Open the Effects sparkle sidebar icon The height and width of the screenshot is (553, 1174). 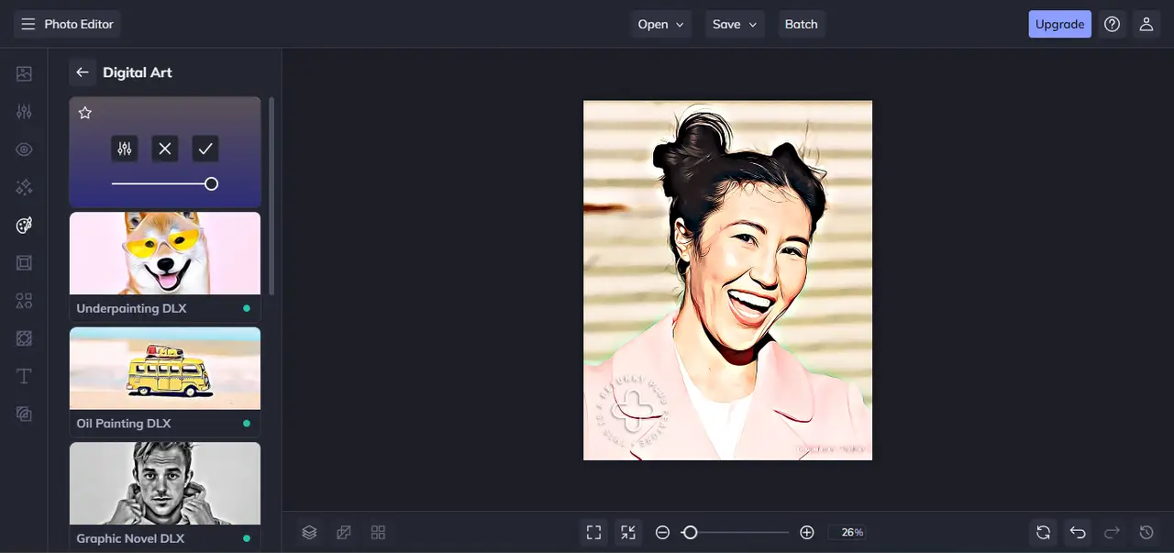[24, 187]
